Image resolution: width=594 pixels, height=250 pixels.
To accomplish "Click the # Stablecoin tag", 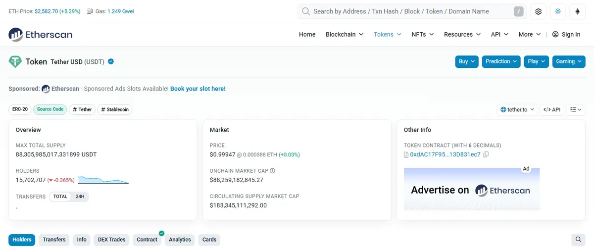I will [115, 109].
